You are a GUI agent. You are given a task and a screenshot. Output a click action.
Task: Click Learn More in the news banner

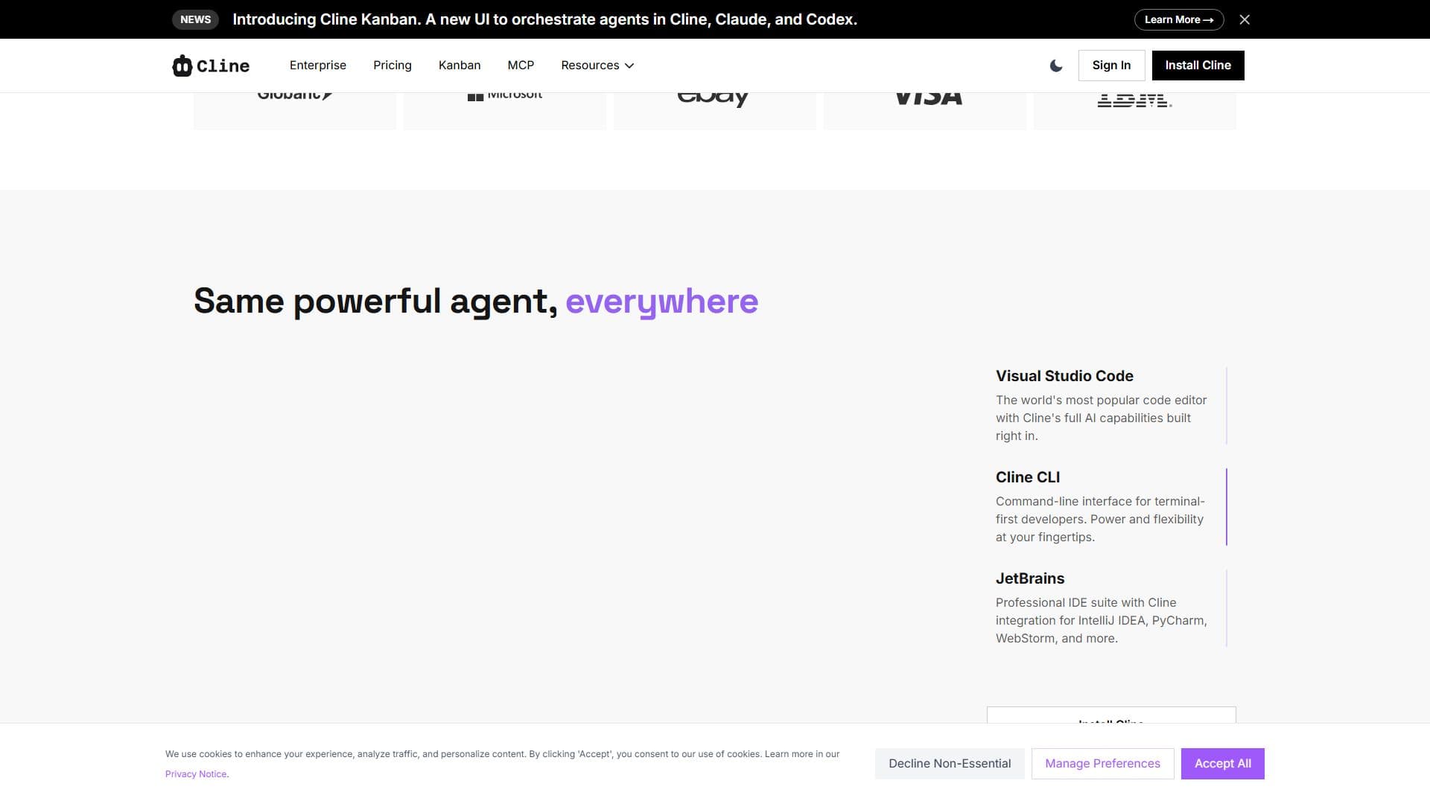(1179, 19)
